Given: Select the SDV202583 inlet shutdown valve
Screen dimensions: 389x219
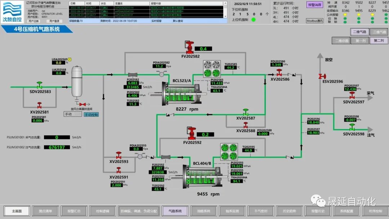Looking at the screenshot, I should point(40,85).
